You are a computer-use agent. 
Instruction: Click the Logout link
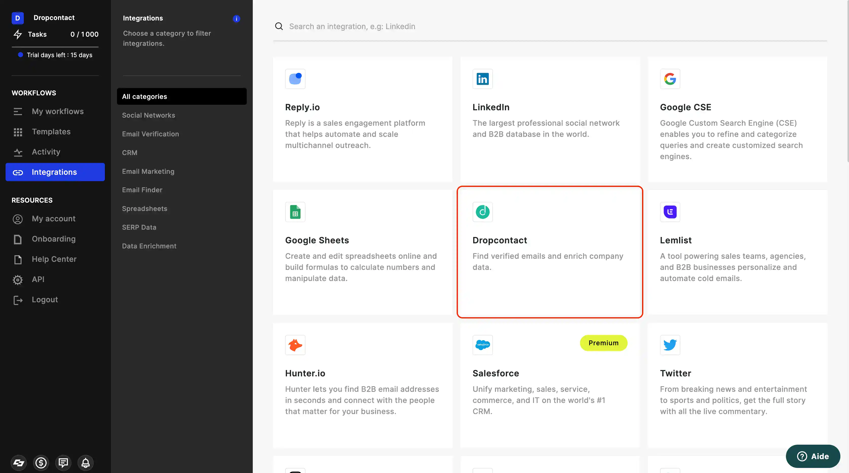pyautogui.click(x=45, y=299)
